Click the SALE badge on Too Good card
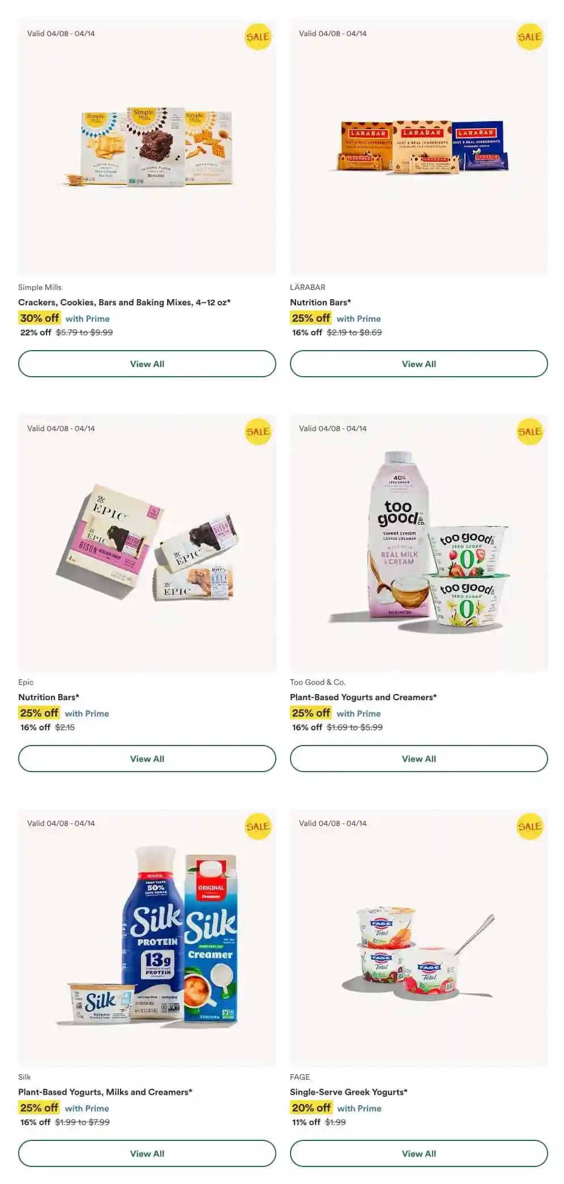Image resolution: width=564 pixels, height=1184 pixels. coord(529,432)
